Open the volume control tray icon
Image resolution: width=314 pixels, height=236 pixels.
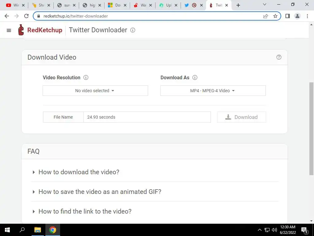(x=274, y=230)
